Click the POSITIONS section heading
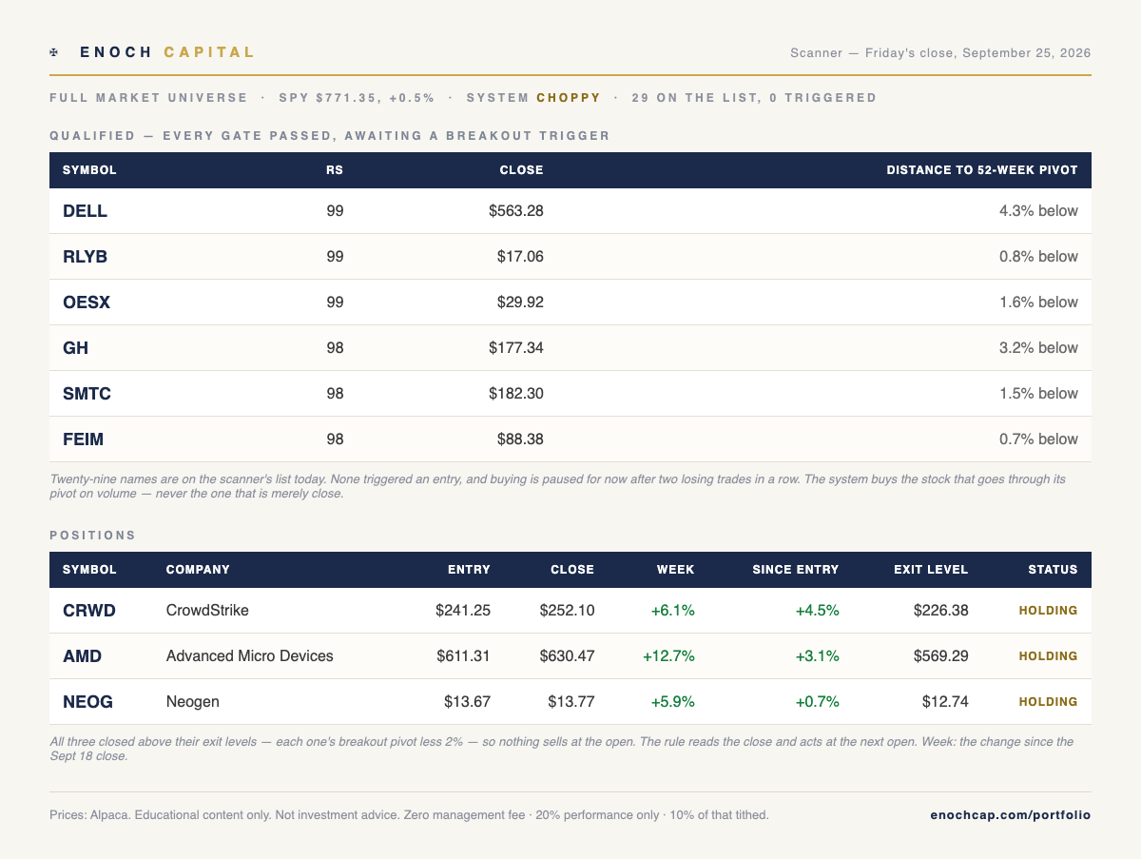The height and width of the screenshot is (859, 1141). click(93, 536)
